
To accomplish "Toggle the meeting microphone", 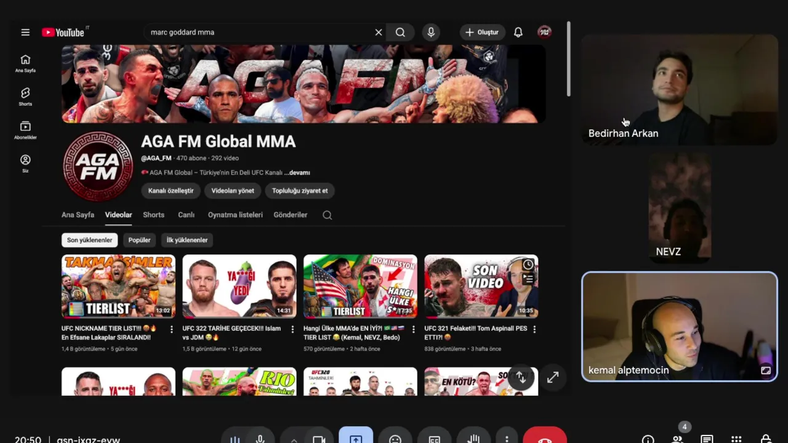I will (x=260, y=439).
